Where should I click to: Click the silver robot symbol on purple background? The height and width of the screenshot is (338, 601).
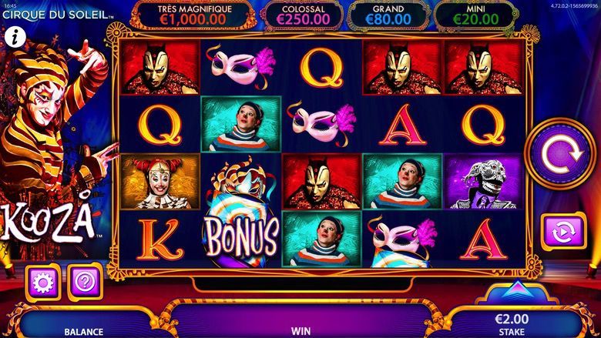483,182
